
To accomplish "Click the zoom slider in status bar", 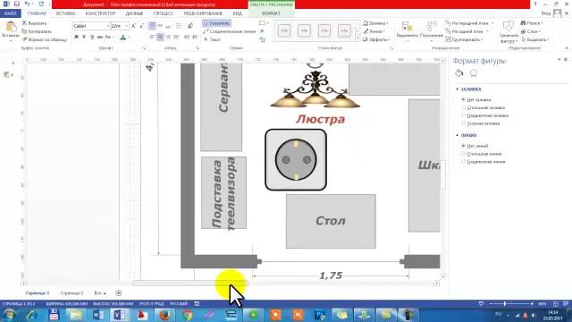I will (510, 304).
